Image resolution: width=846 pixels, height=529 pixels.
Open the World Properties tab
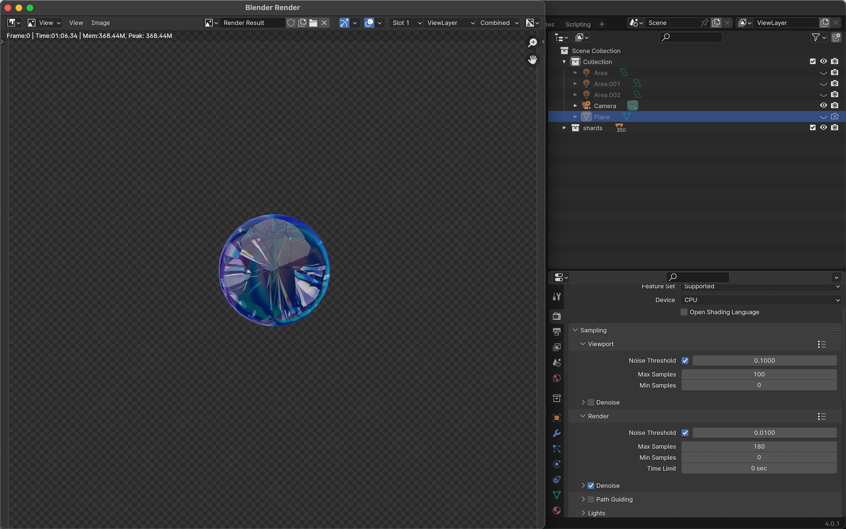click(557, 378)
